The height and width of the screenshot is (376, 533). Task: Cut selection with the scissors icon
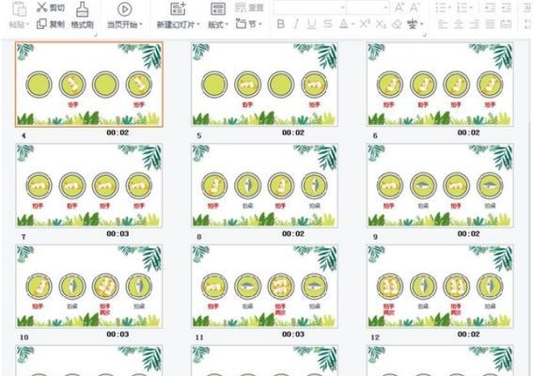41,8
